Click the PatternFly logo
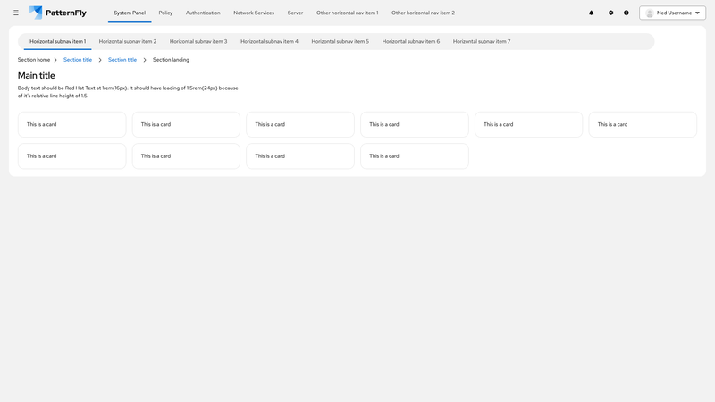 click(x=57, y=13)
